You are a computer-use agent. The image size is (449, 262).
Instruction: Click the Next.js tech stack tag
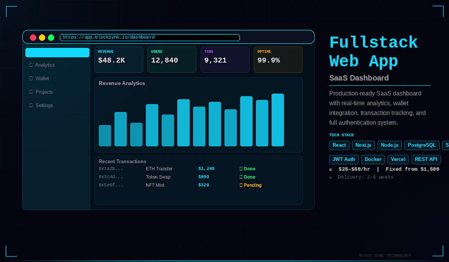pos(363,145)
